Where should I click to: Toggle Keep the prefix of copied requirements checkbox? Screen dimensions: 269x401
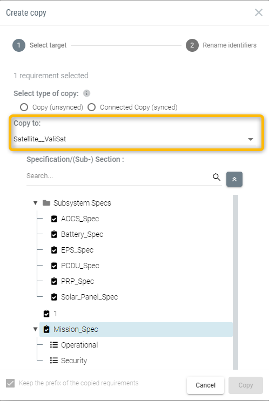10,383
